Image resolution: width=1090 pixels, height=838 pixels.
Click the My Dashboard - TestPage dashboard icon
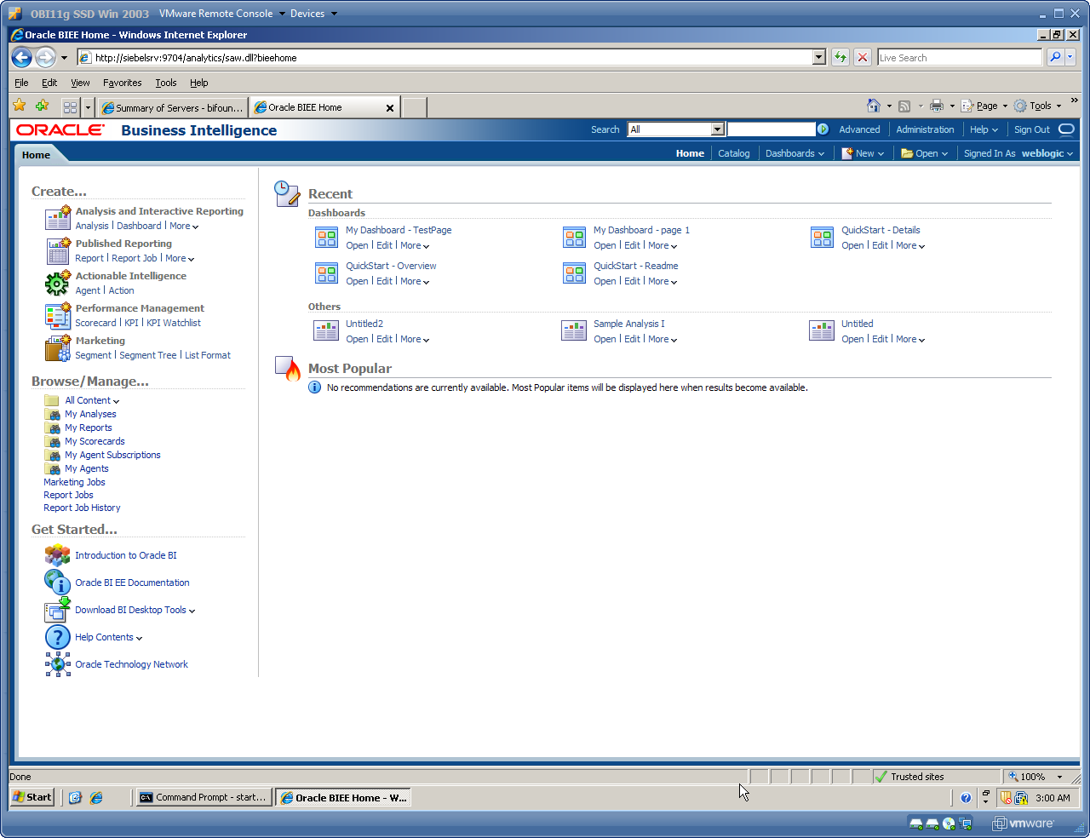pos(326,237)
